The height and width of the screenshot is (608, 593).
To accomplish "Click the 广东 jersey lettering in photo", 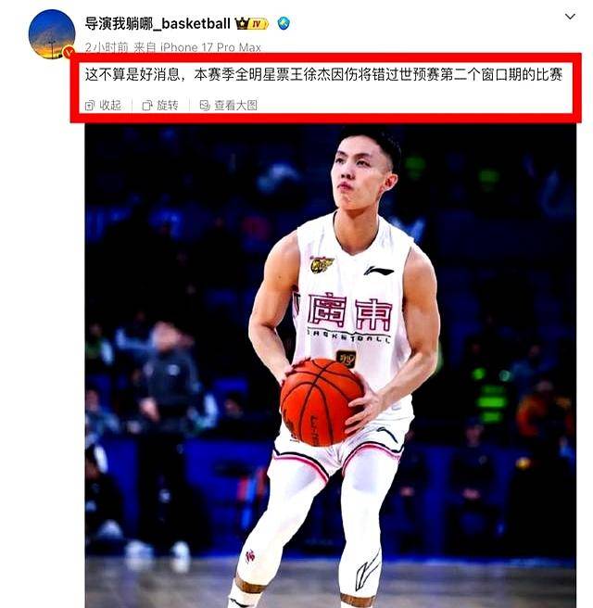I will coord(349,313).
